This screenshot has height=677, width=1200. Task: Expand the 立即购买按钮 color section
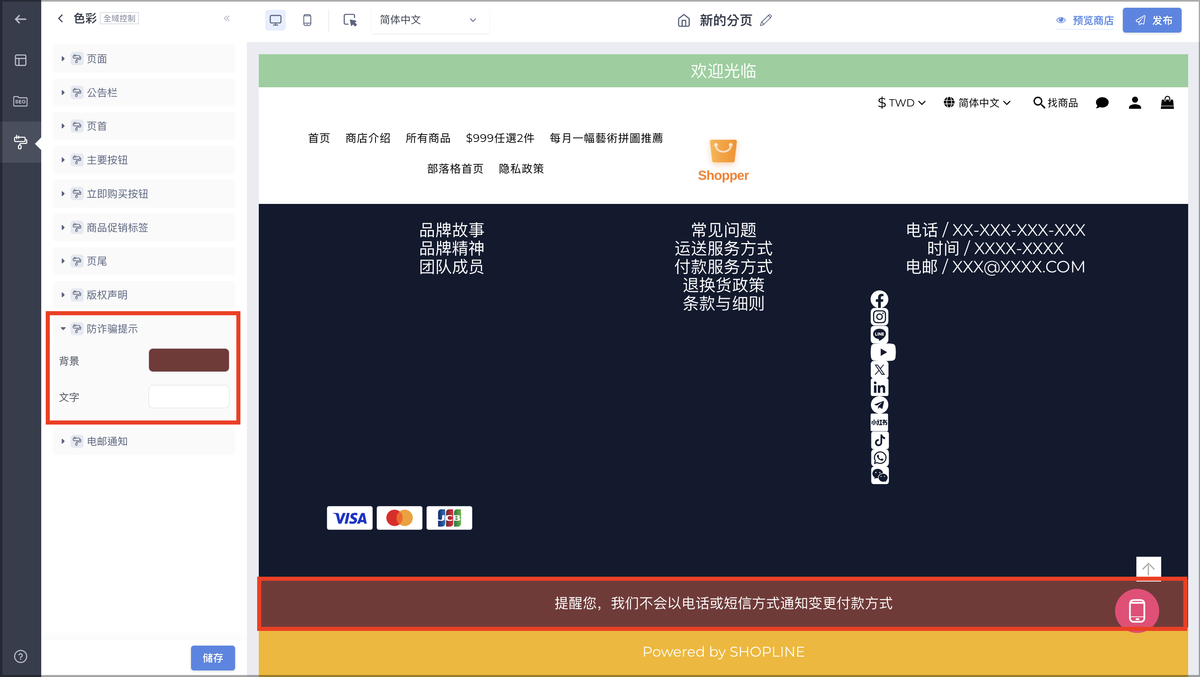tap(144, 194)
